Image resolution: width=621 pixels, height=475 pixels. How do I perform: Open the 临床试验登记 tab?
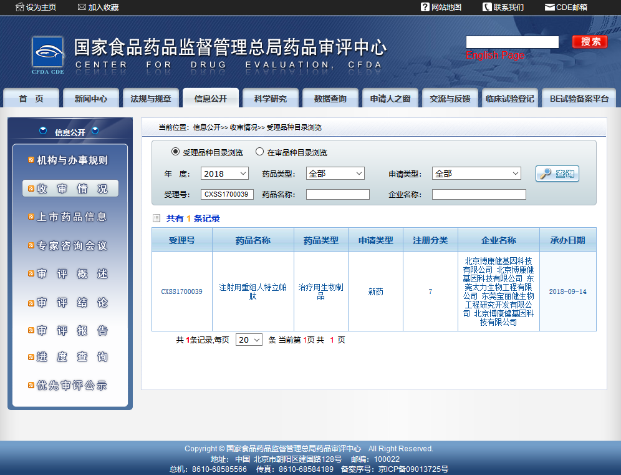[x=510, y=99]
